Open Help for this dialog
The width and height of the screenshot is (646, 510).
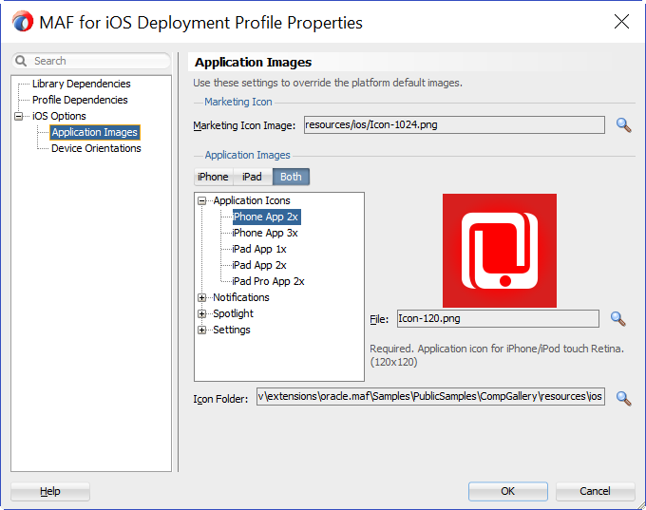(50, 491)
